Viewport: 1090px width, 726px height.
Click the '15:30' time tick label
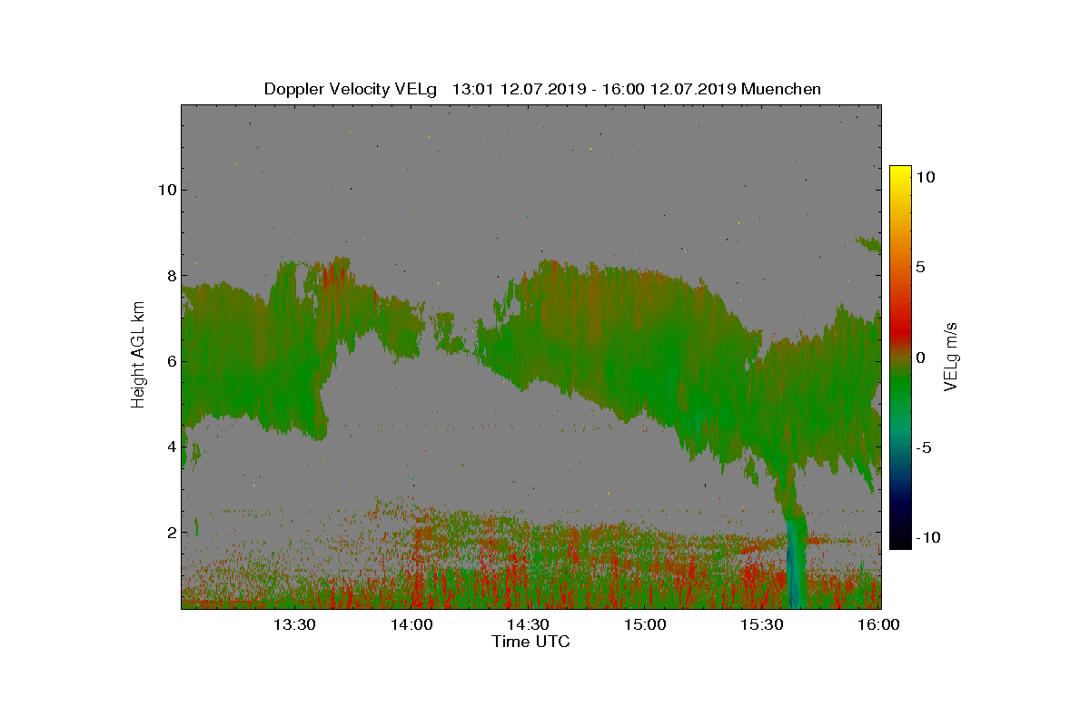[762, 624]
